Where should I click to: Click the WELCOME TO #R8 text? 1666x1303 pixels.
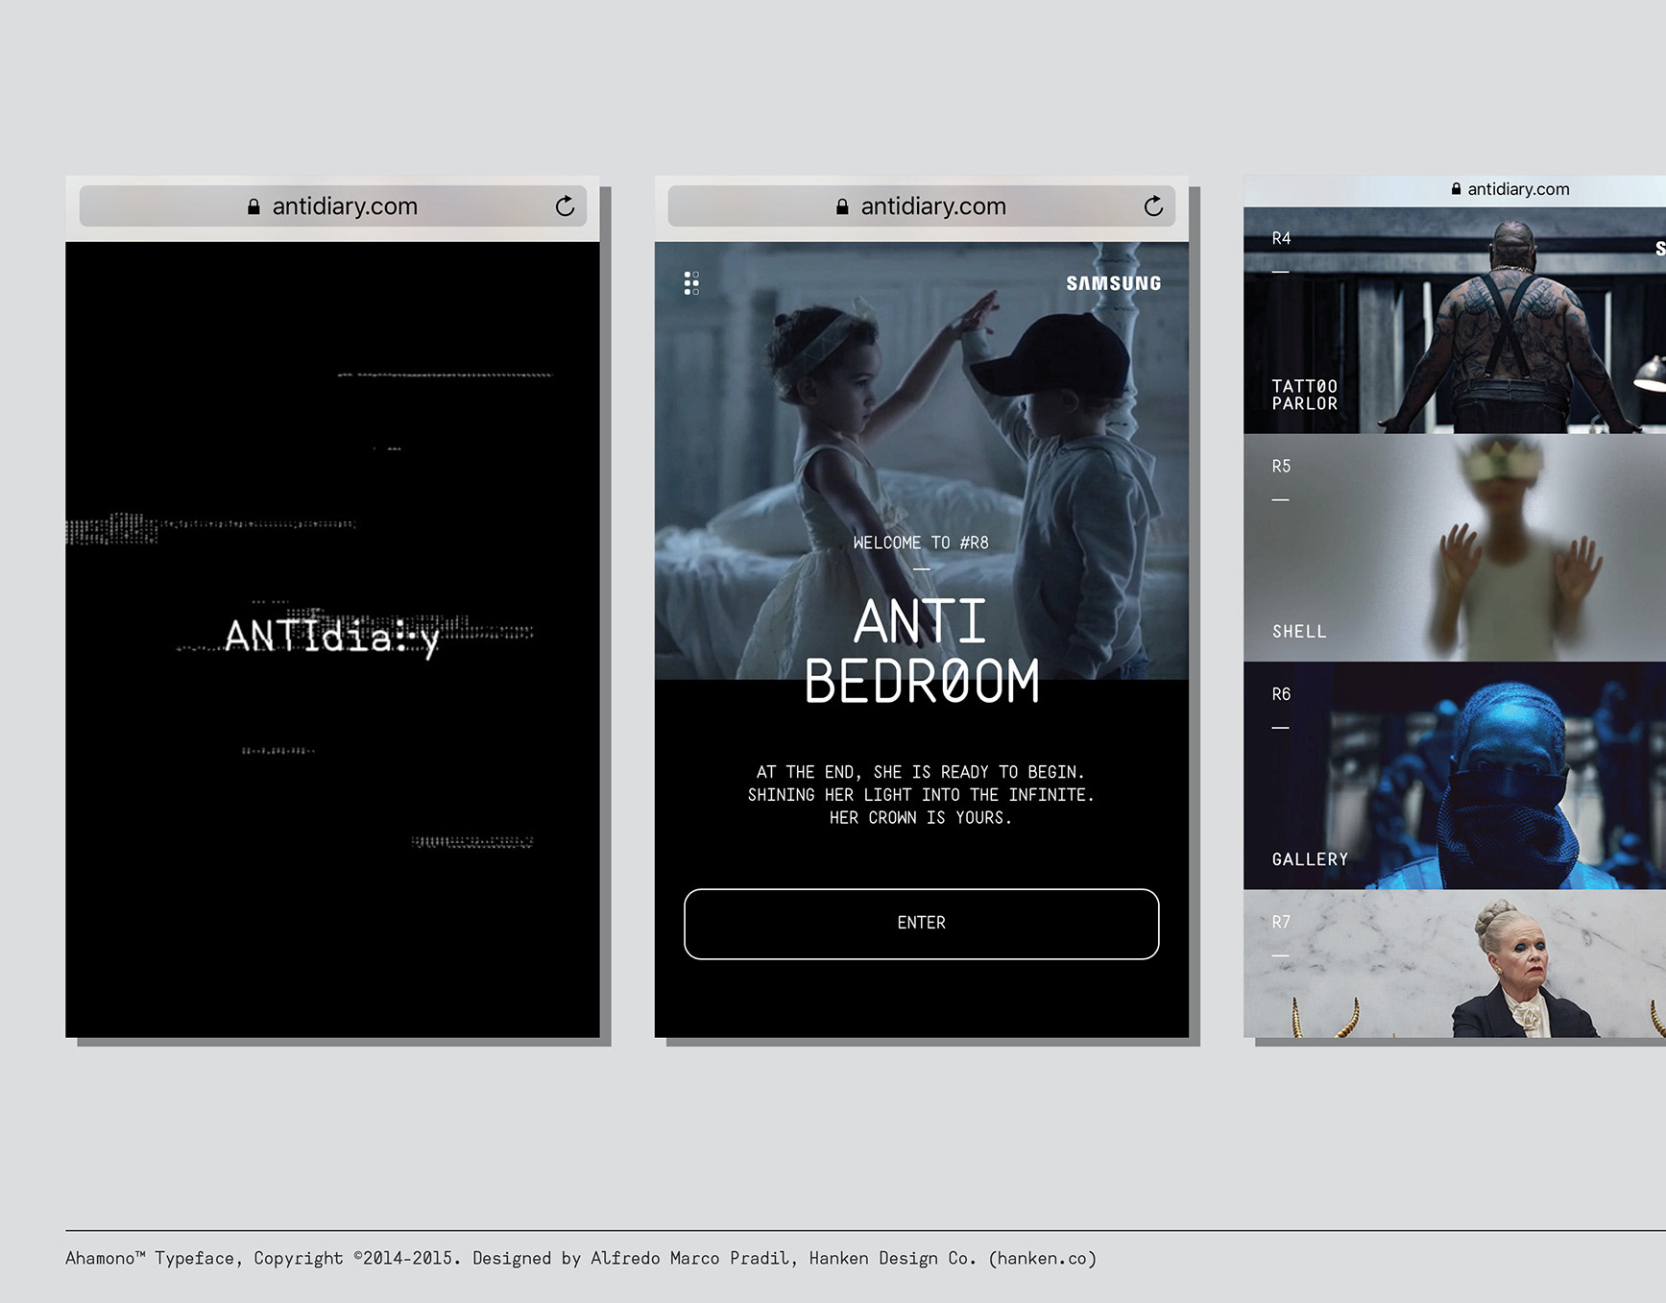pyautogui.click(x=921, y=543)
